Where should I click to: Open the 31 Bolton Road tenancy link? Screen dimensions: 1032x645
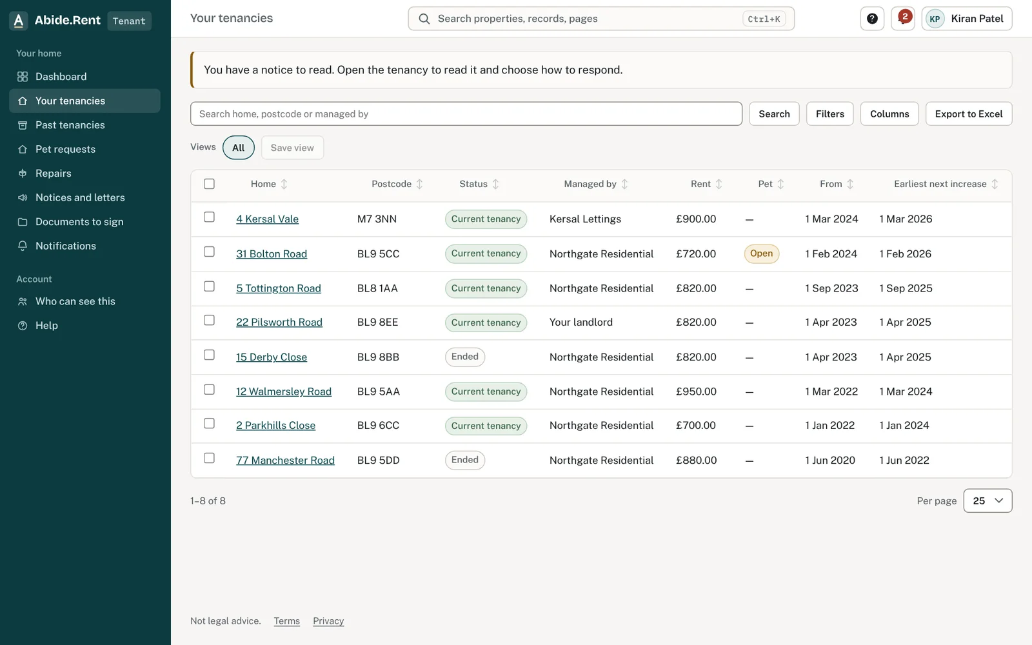pyautogui.click(x=272, y=254)
